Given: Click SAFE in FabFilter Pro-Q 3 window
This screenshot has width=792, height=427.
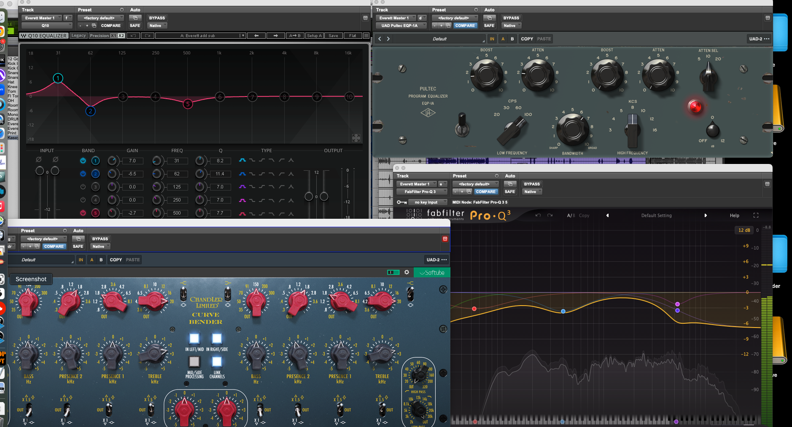Looking at the screenshot, I should tap(510, 192).
